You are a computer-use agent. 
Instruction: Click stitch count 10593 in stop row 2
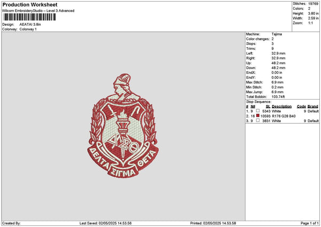(x=265, y=116)
